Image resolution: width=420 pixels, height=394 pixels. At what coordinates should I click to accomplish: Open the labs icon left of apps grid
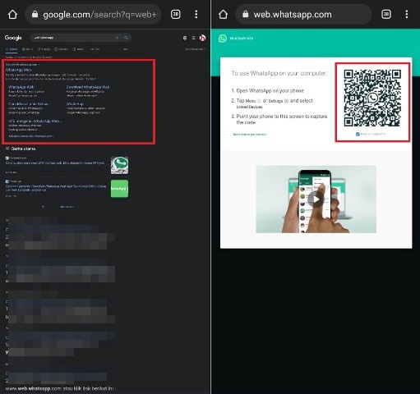tap(185, 38)
